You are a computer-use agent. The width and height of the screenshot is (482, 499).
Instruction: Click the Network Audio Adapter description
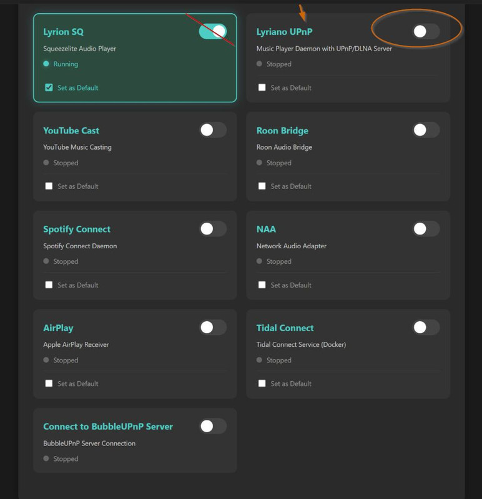click(x=291, y=246)
